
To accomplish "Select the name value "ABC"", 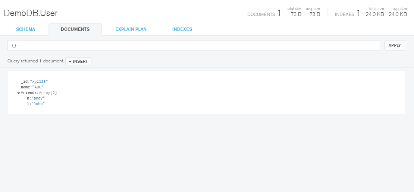I will (x=37, y=87).
